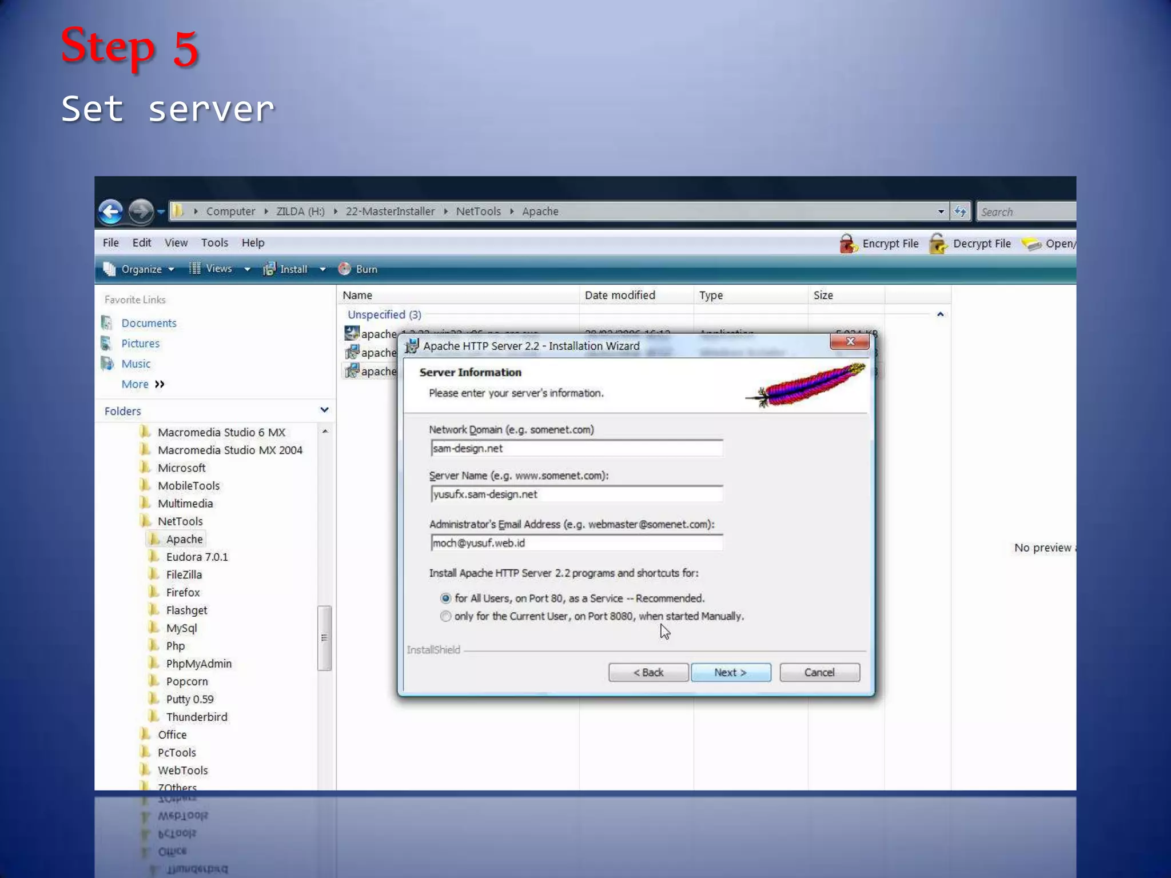Click the third apache file icon

coord(352,370)
